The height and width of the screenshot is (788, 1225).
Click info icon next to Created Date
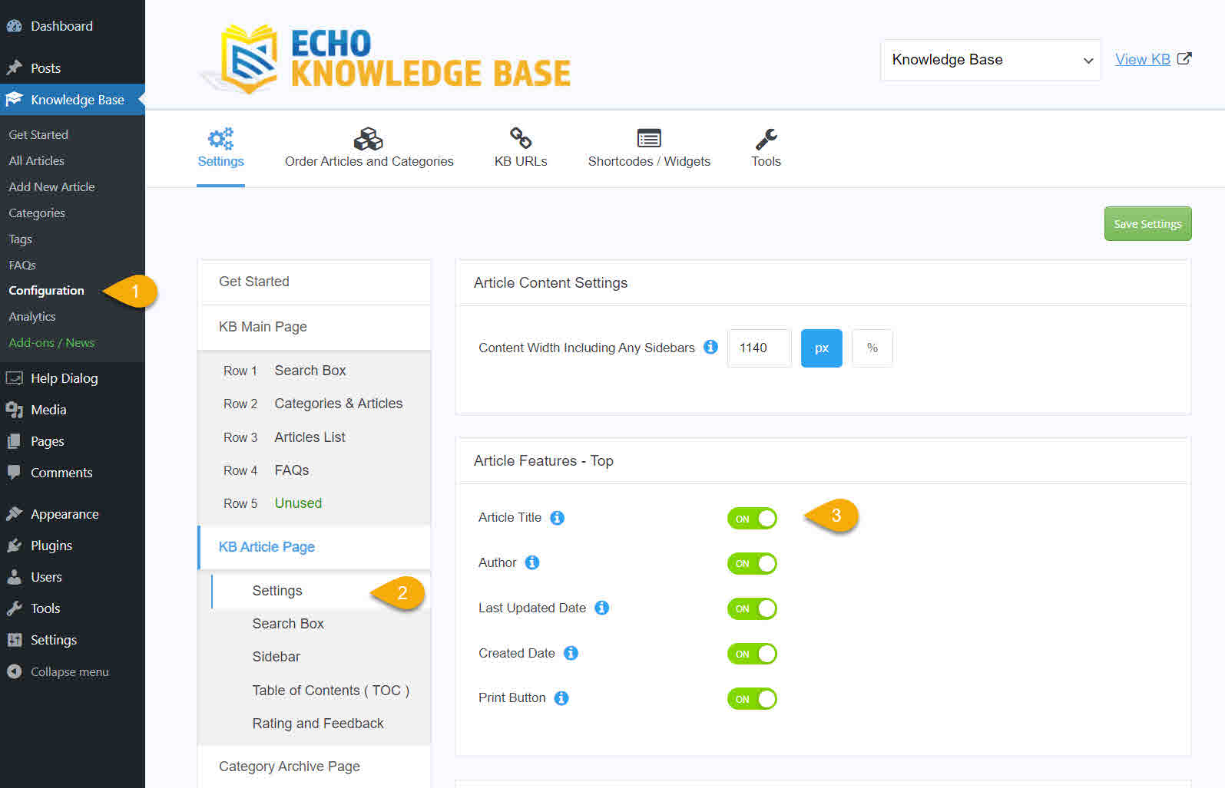pos(571,653)
